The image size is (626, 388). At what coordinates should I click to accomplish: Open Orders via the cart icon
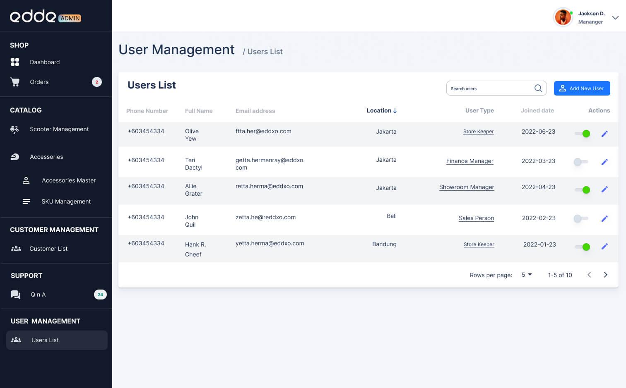point(15,82)
